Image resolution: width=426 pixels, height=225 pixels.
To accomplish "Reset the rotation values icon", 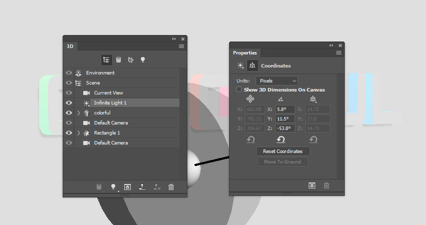I will [281, 139].
